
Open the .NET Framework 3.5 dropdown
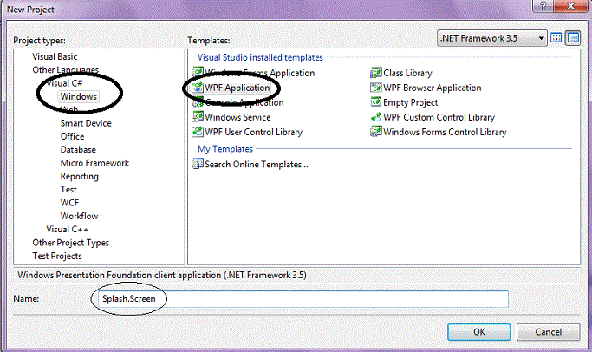pos(542,38)
